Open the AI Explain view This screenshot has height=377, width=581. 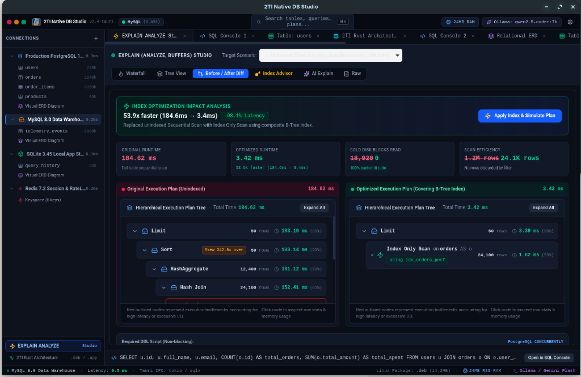(x=319, y=73)
